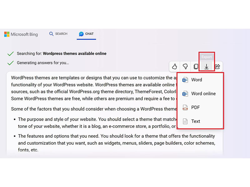
Task: Click the PDF file icon
Action: click(185, 108)
